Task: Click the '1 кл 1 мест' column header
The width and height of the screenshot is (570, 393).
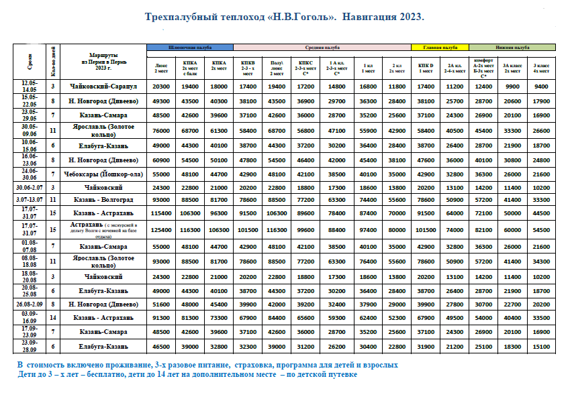Action: coord(368,68)
